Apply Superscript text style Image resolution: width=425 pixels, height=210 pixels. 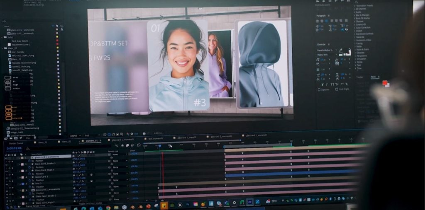click(342, 84)
